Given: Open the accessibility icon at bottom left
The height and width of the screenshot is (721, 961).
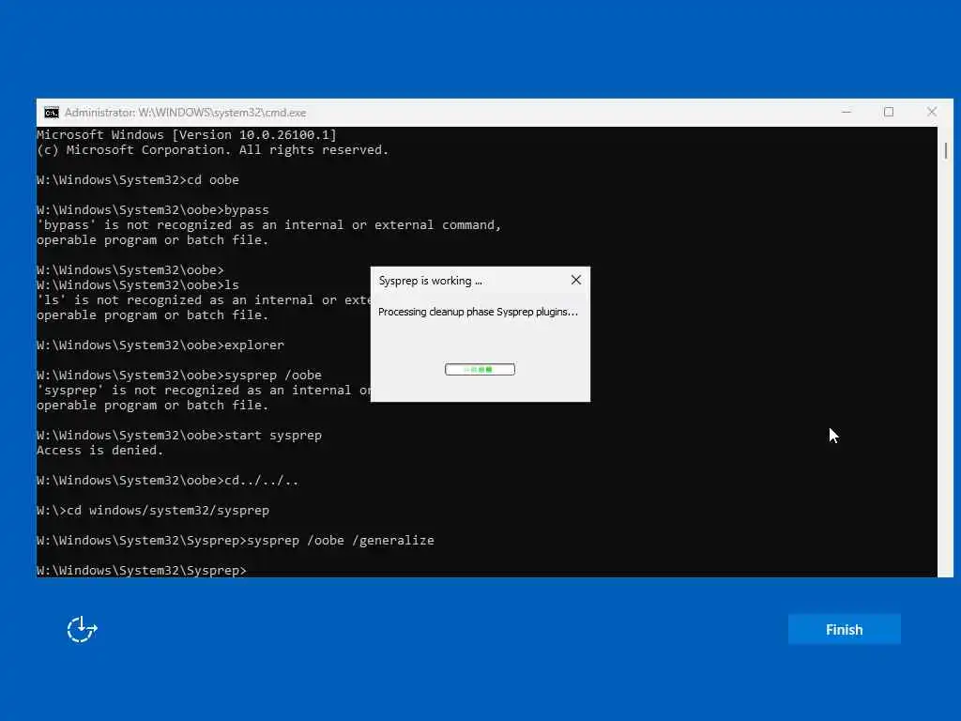Looking at the screenshot, I should 82,629.
